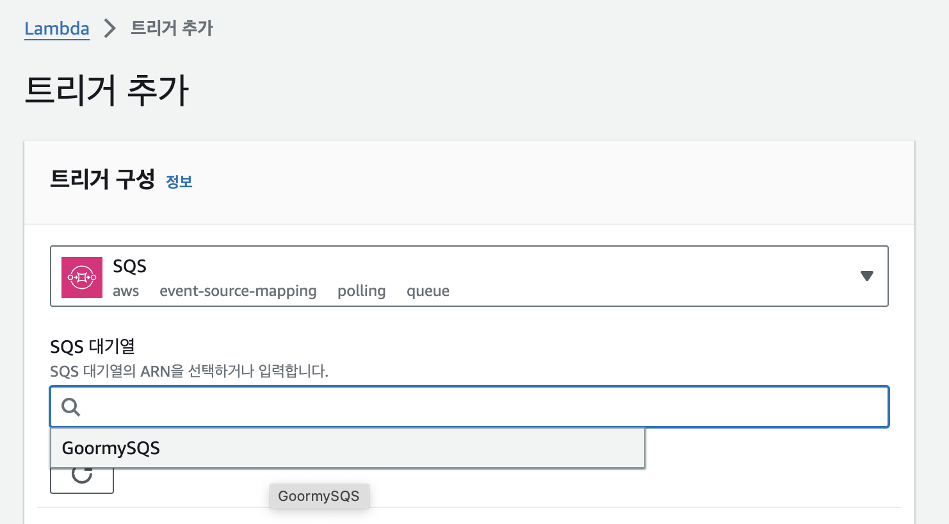Expand the trigger source dropdown arrow
949x524 pixels.
tap(866, 276)
